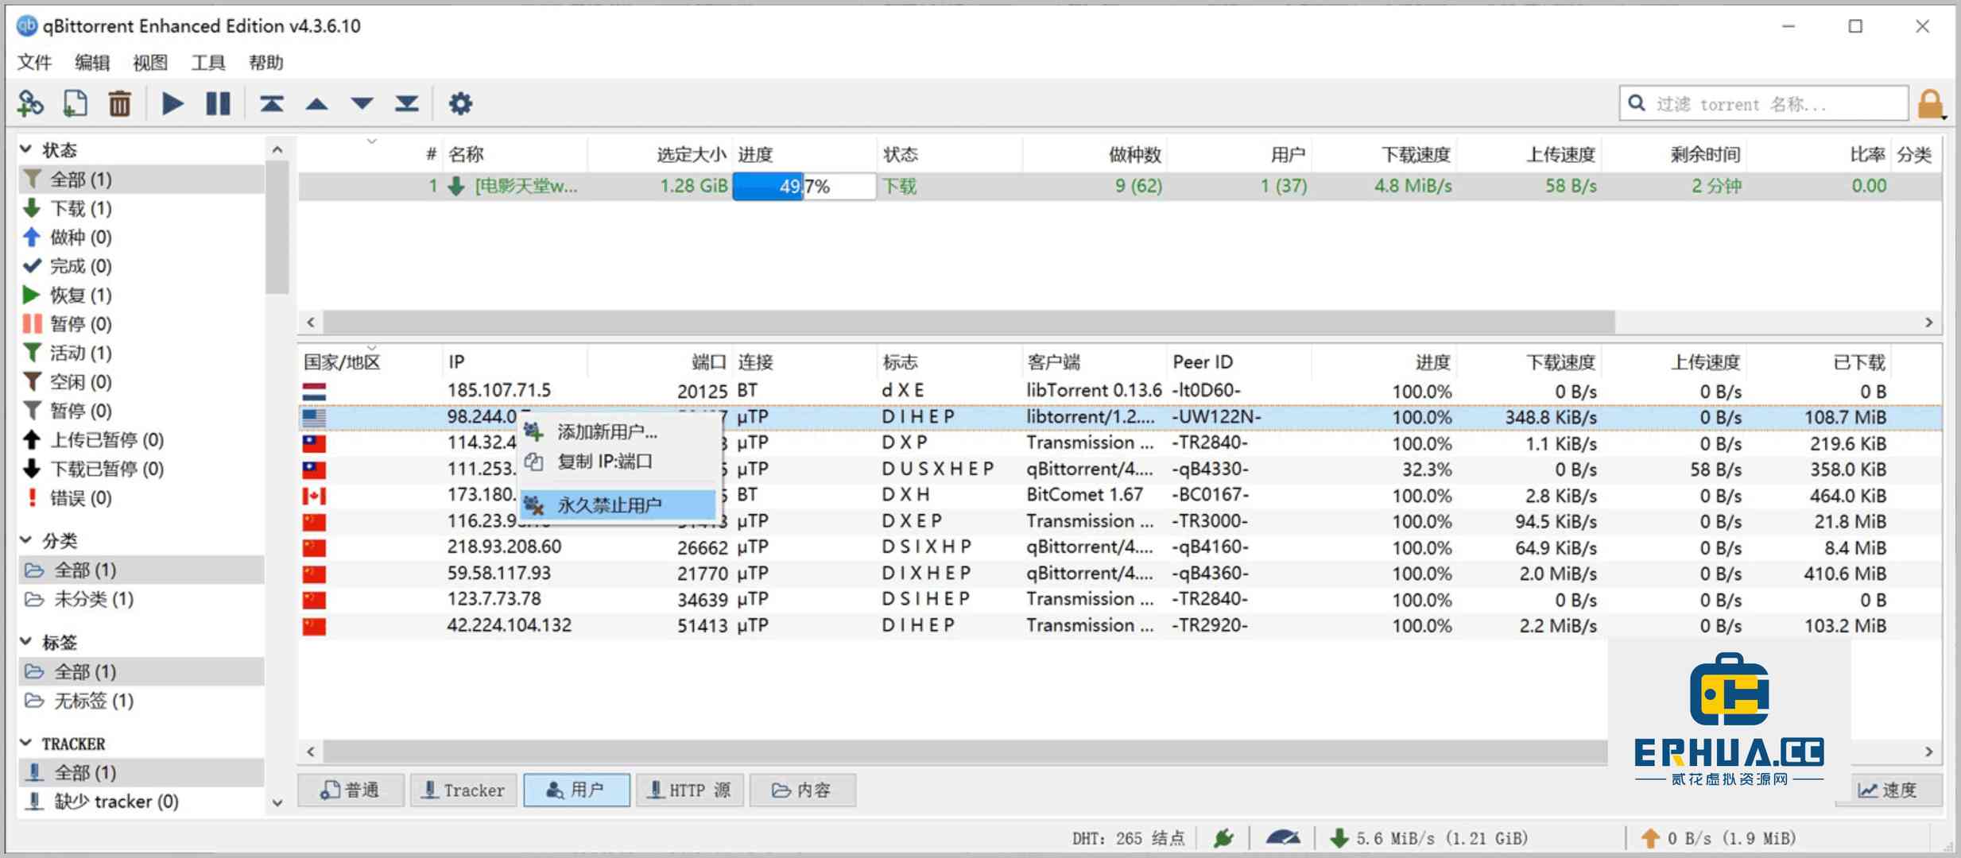This screenshot has height=858, width=1961.
Task: Delete the torrent using the trash icon
Action: [119, 102]
